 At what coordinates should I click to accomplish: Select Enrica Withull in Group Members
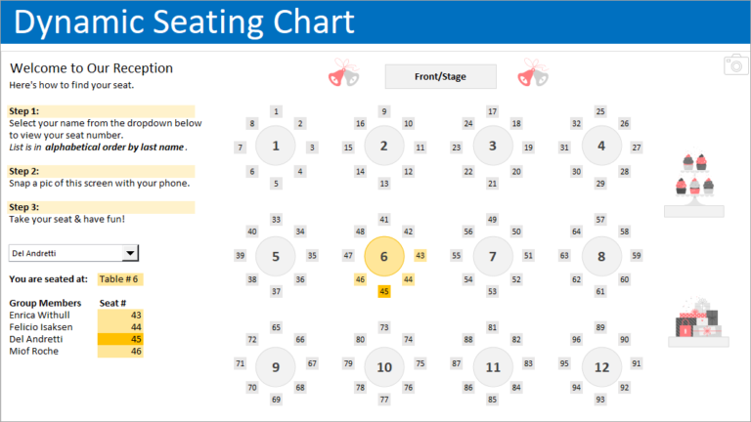pos(41,316)
